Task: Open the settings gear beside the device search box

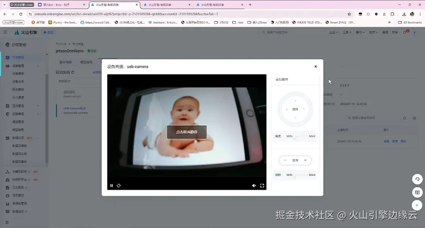Action: (x=414, y=118)
